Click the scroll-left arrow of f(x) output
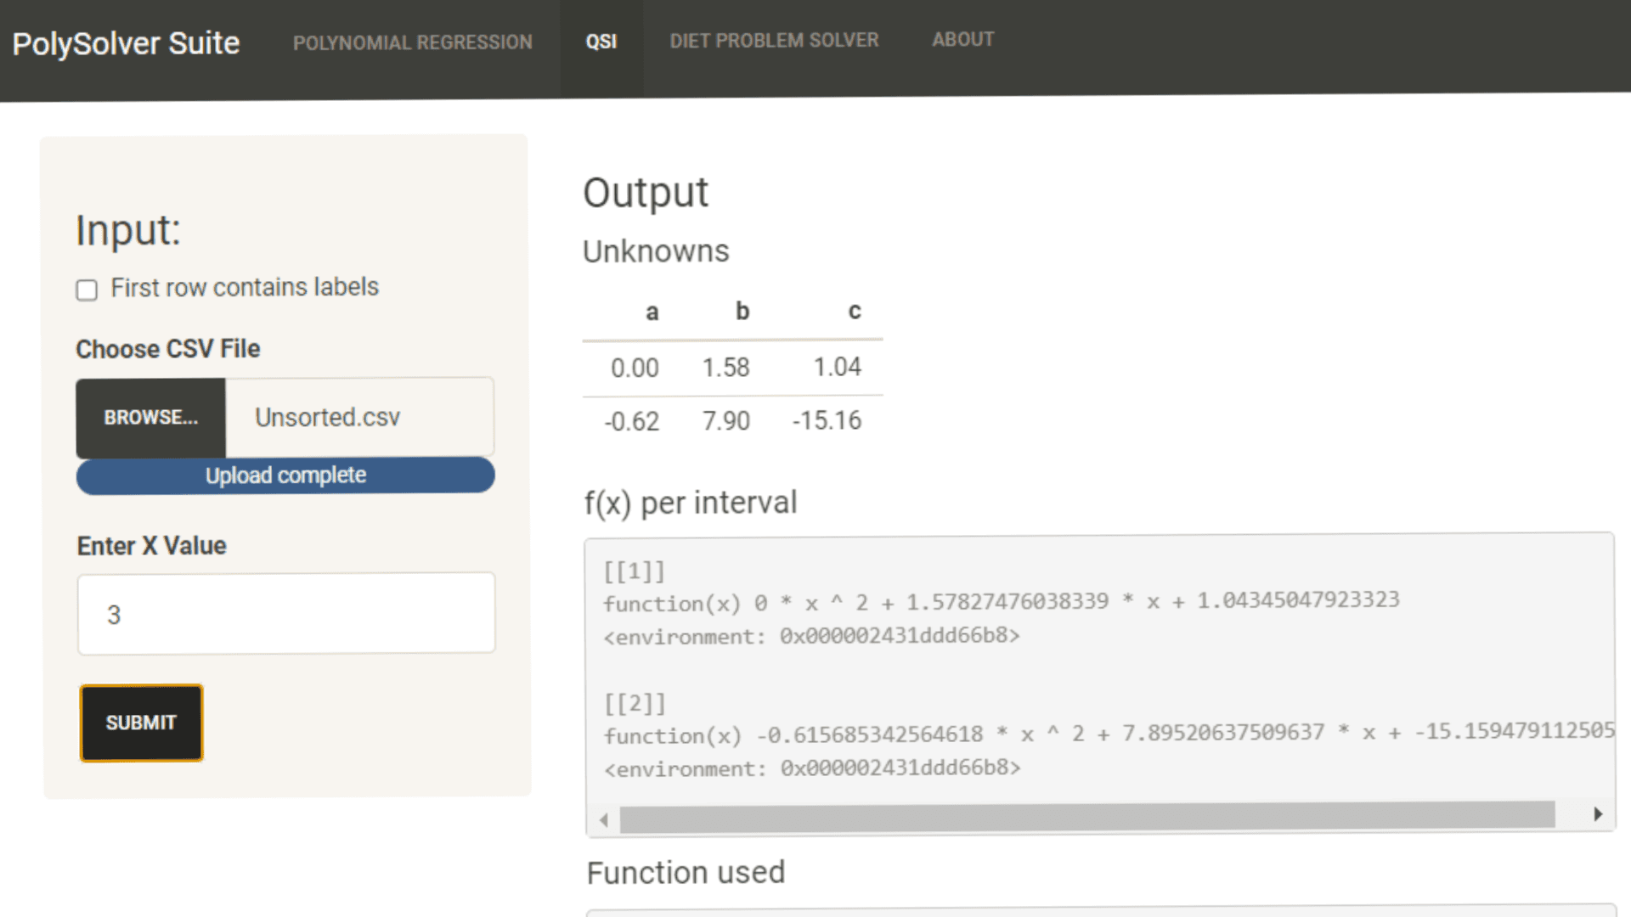 click(604, 819)
